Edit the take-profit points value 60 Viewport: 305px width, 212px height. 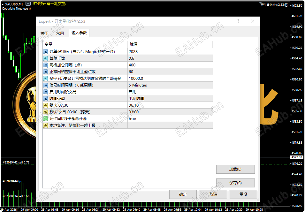point(170,72)
